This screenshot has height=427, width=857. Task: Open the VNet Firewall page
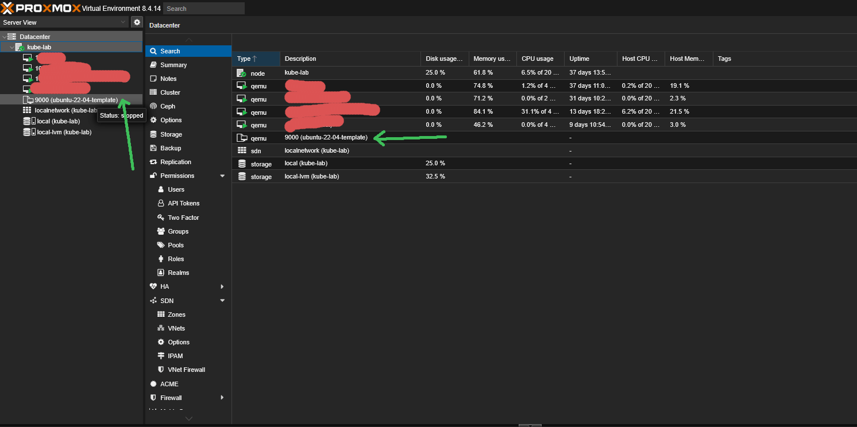[186, 370]
